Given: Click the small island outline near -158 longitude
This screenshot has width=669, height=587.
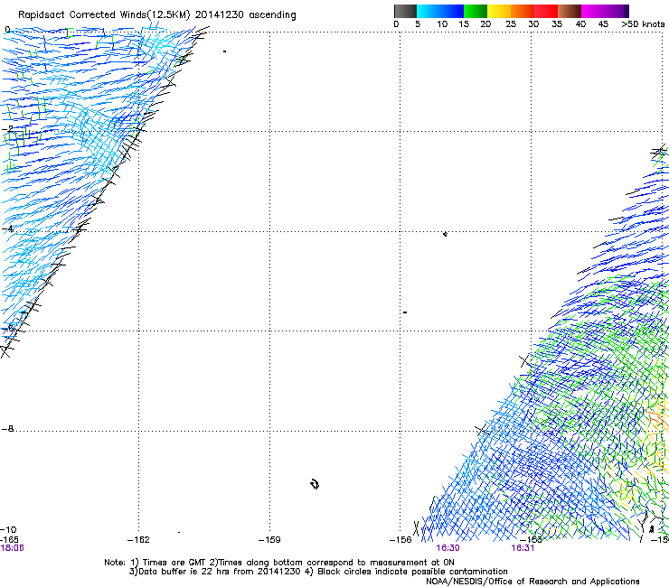Looking at the screenshot, I should [x=315, y=484].
